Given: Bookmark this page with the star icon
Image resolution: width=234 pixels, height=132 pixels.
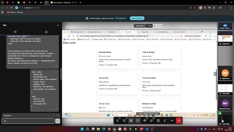Looking at the screenshot, I should [195, 8].
